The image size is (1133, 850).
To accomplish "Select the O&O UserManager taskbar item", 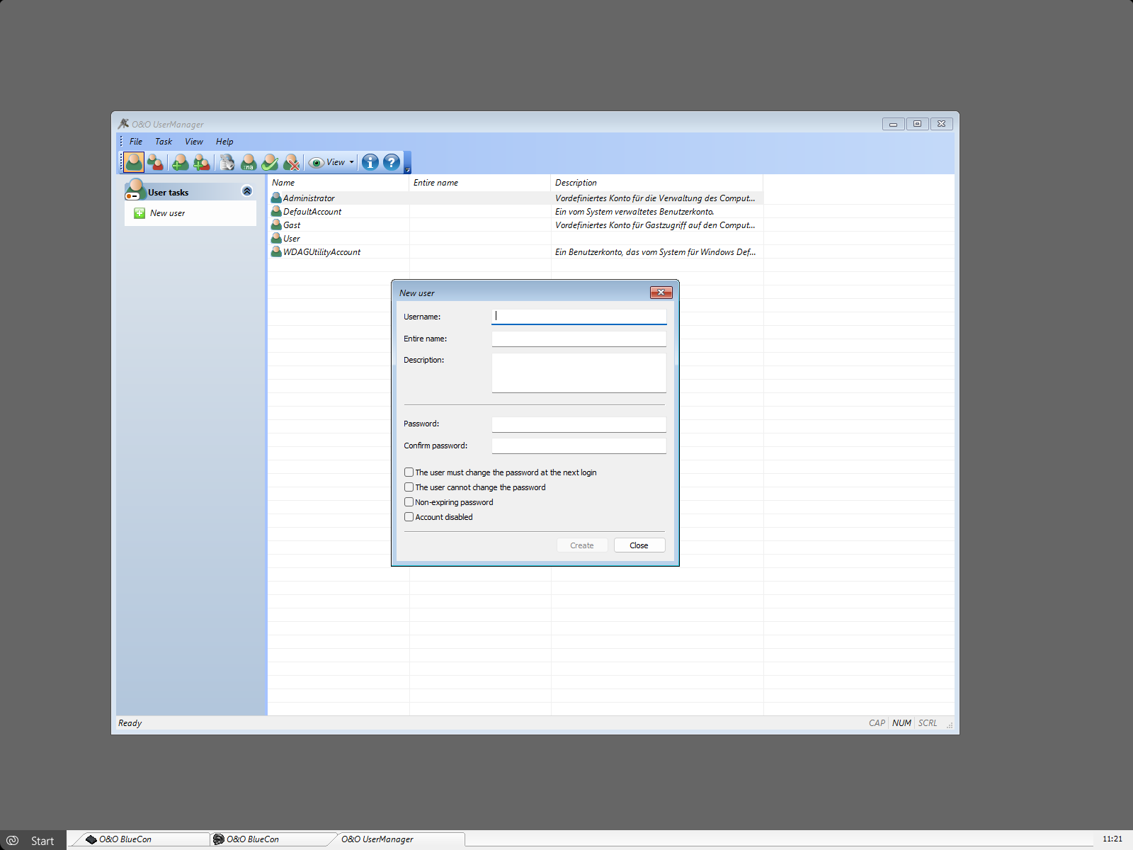I will pyautogui.click(x=398, y=839).
